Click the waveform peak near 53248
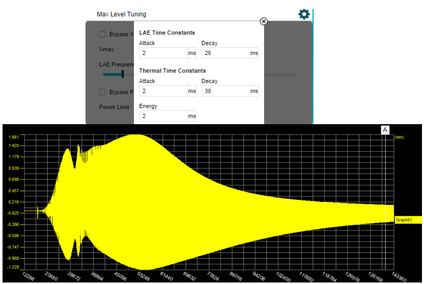 click(x=137, y=136)
